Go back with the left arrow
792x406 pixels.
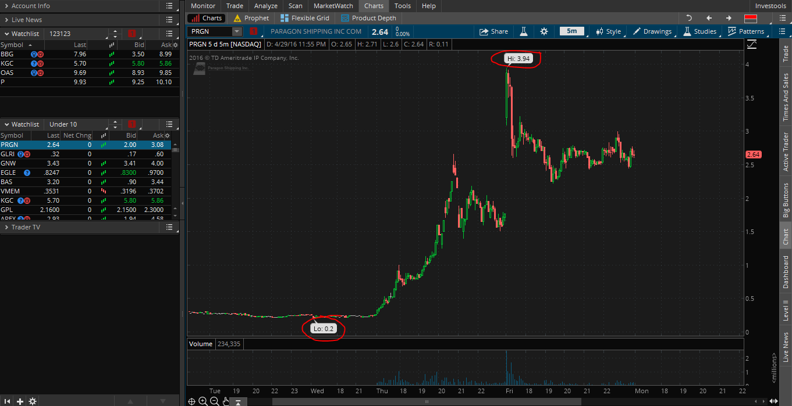point(709,18)
